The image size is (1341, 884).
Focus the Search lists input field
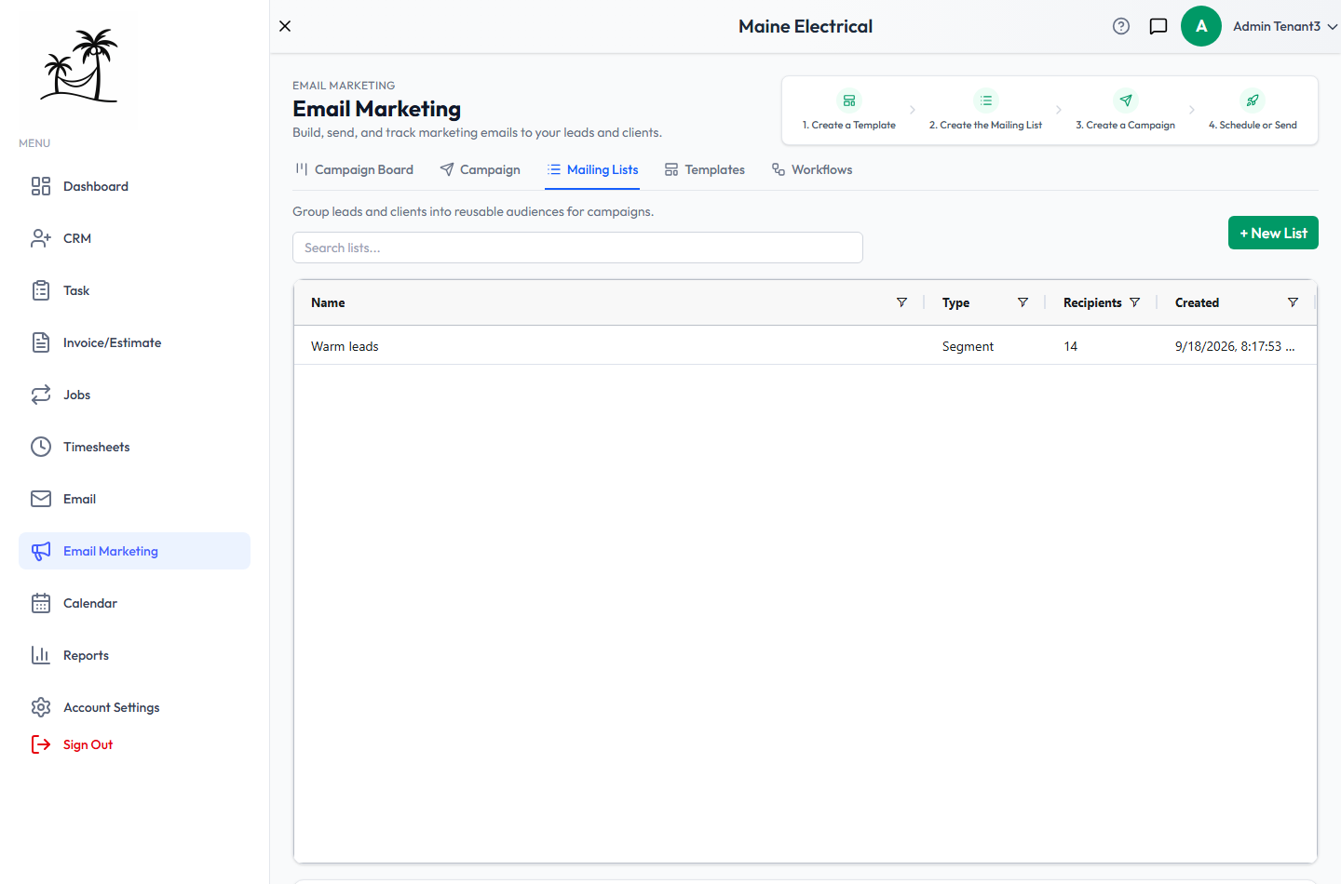click(577, 248)
